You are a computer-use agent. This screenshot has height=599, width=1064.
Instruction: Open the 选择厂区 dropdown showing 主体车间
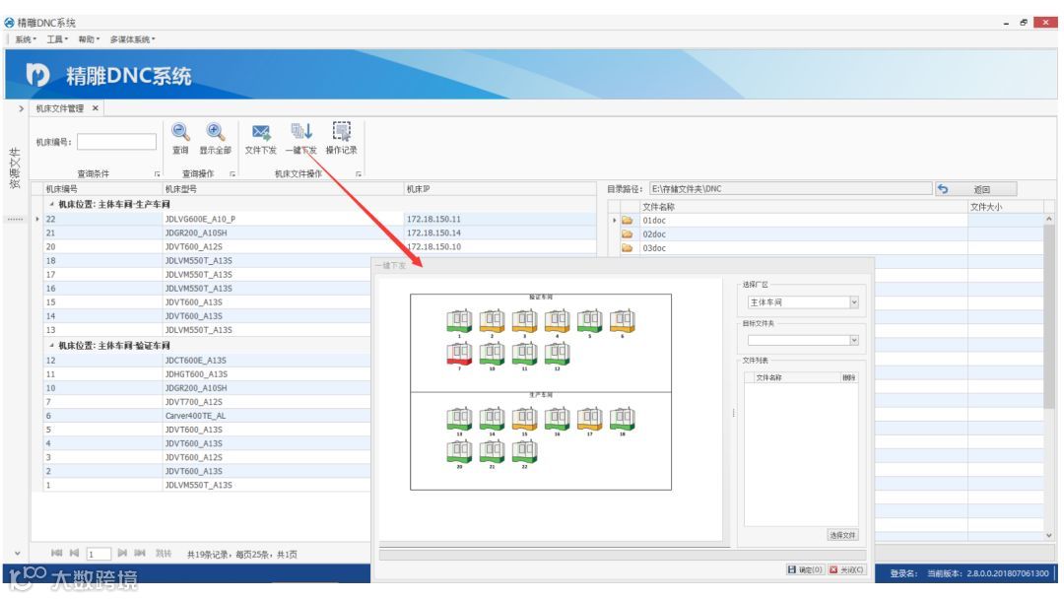coord(853,302)
